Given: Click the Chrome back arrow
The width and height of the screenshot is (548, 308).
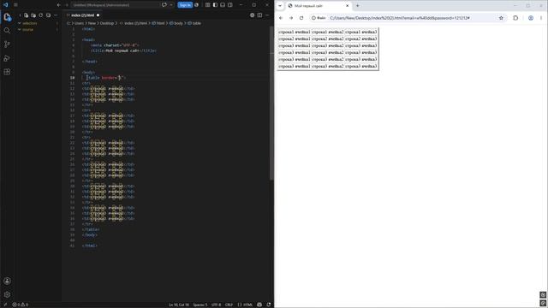Looking at the screenshot, I should click(281, 18).
